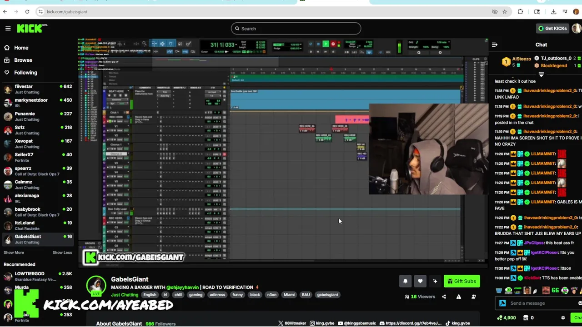Open SeiferX7 channel in sidebar

(x=38, y=157)
